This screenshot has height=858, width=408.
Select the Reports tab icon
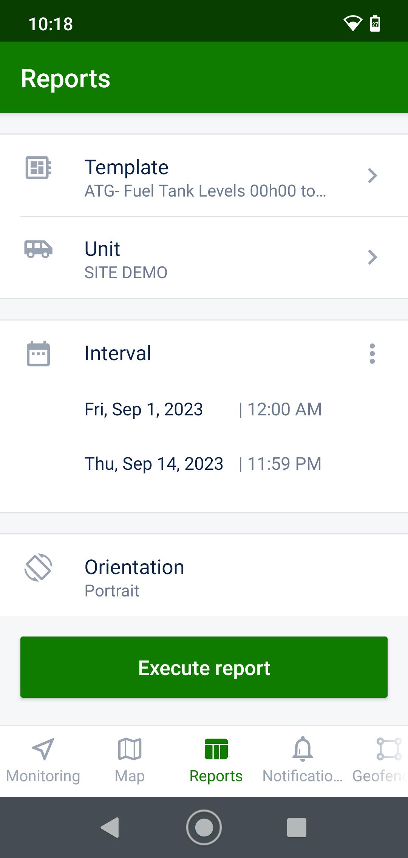216,749
